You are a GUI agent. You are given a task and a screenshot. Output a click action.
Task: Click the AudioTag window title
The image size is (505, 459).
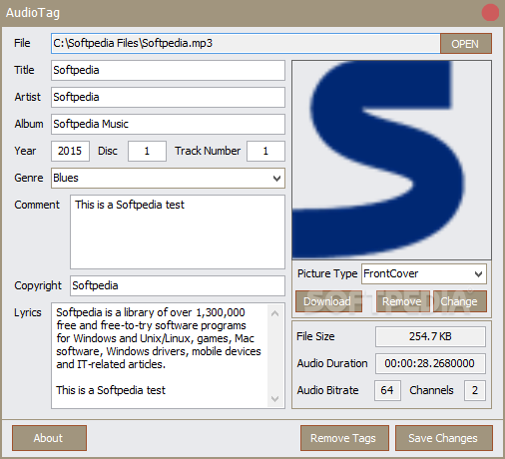click(33, 13)
